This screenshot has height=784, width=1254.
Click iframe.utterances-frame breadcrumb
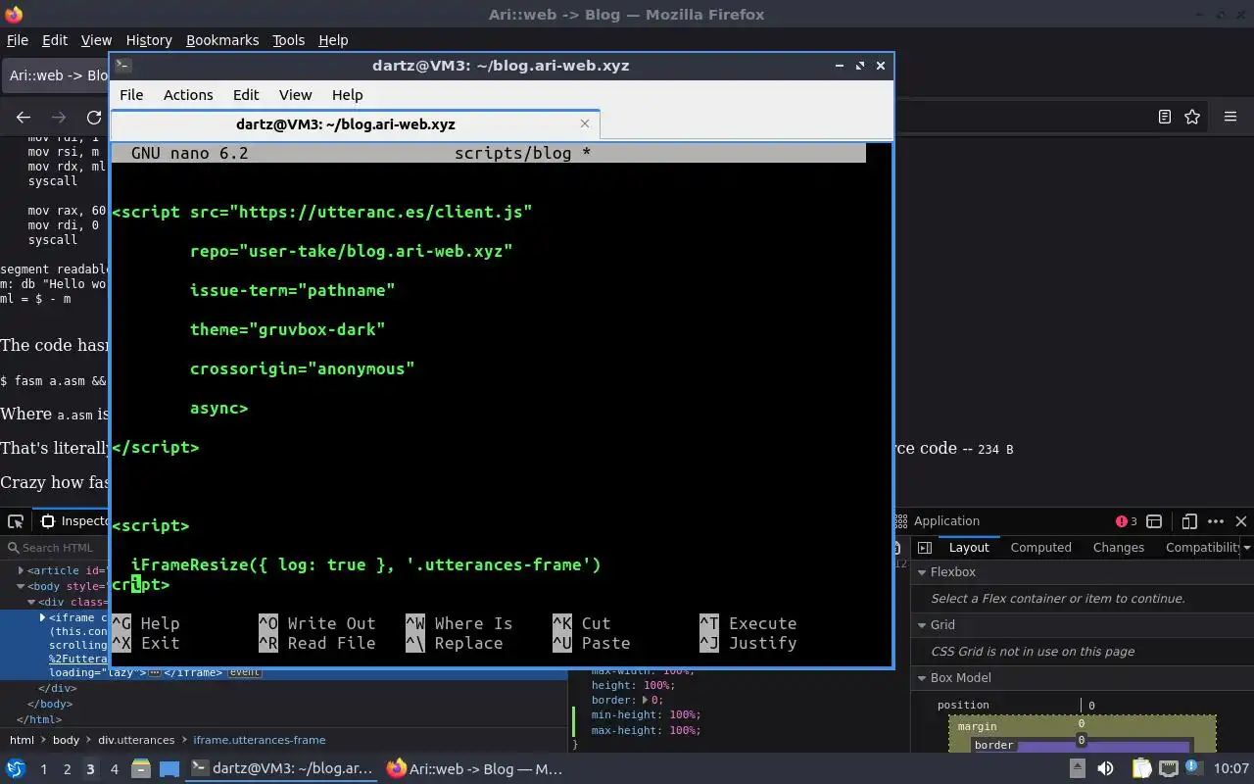(260, 740)
